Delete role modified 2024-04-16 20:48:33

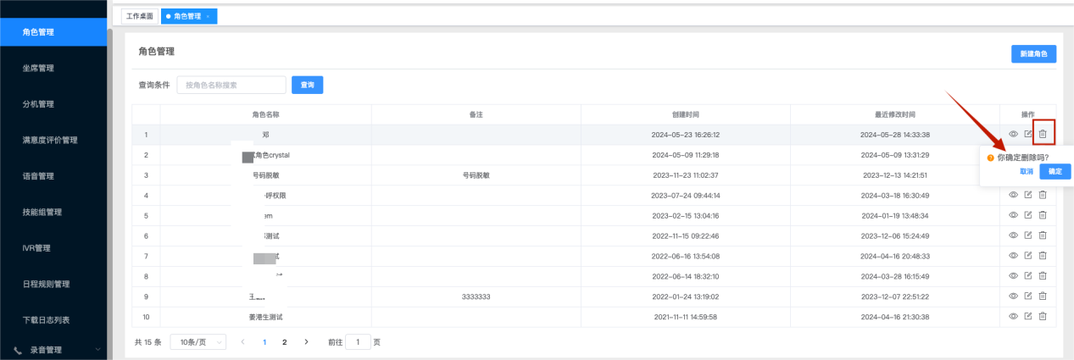pyautogui.click(x=1043, y=256)
